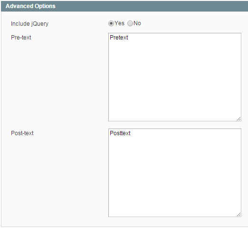This screenshot has width=248, height=228.
Task: Click the word Posttext inside the second textarea
Action: (120, 133)
